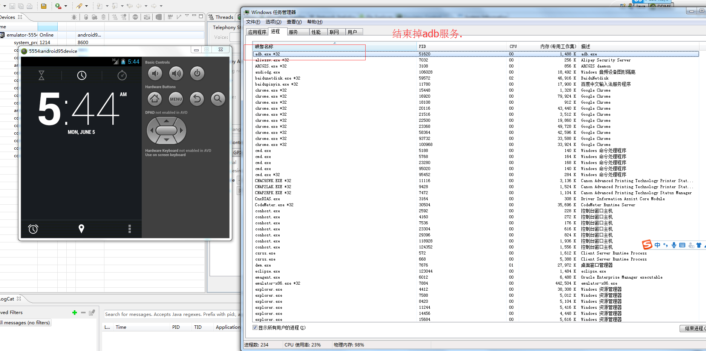The image size is (706, 351).
Task: Switch to 应用程序 tab in Task Manager
Action: pyautogui.click(x=257, y=32)
